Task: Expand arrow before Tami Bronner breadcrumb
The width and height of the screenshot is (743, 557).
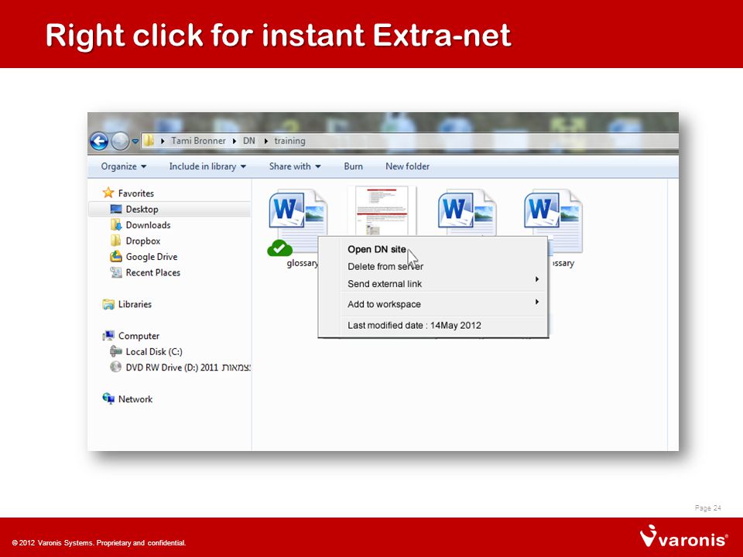Action: 163,141
